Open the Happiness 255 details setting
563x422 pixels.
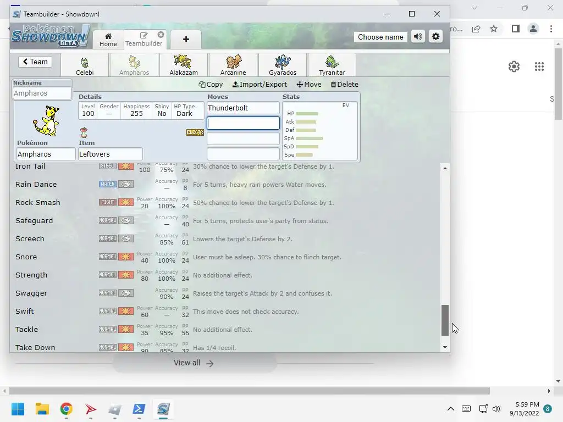pos(136,110)
